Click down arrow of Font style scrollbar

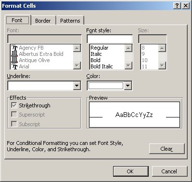click(x=128, y=65)
